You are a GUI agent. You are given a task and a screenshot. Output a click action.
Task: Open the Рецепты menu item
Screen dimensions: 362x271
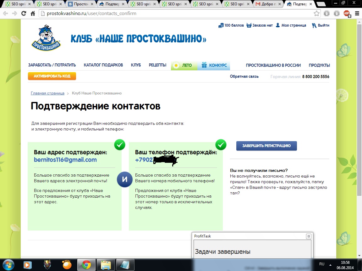click(157, 65)
